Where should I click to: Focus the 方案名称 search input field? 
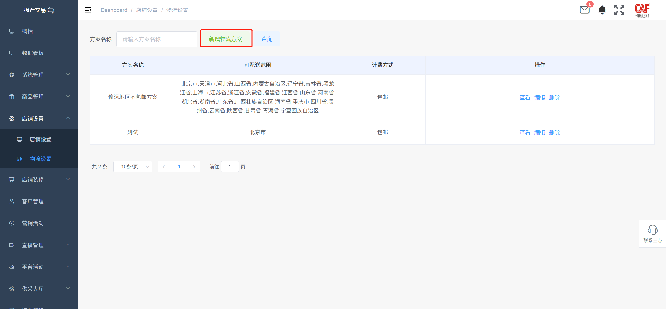click(157, 39)
